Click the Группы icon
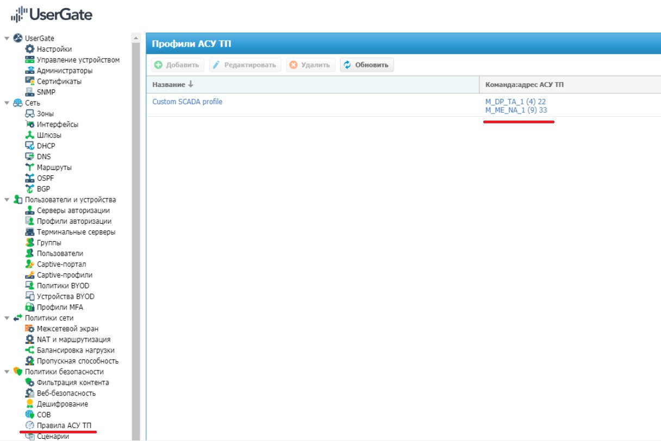Screen dimensions: 661x441 [30, 243]
